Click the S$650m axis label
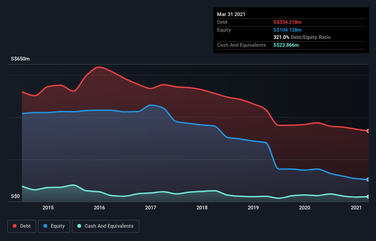The width and height of the screenshot is (376, 241). pyautogui.click(x=20, y=59)
